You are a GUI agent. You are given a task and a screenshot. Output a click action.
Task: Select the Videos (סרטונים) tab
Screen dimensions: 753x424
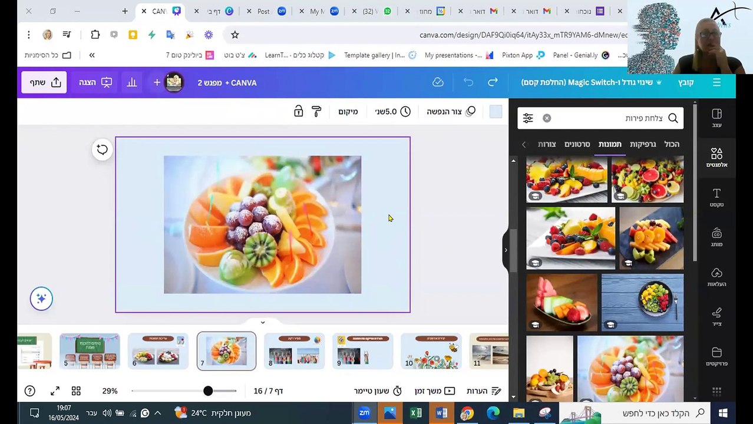coord(577,144)
